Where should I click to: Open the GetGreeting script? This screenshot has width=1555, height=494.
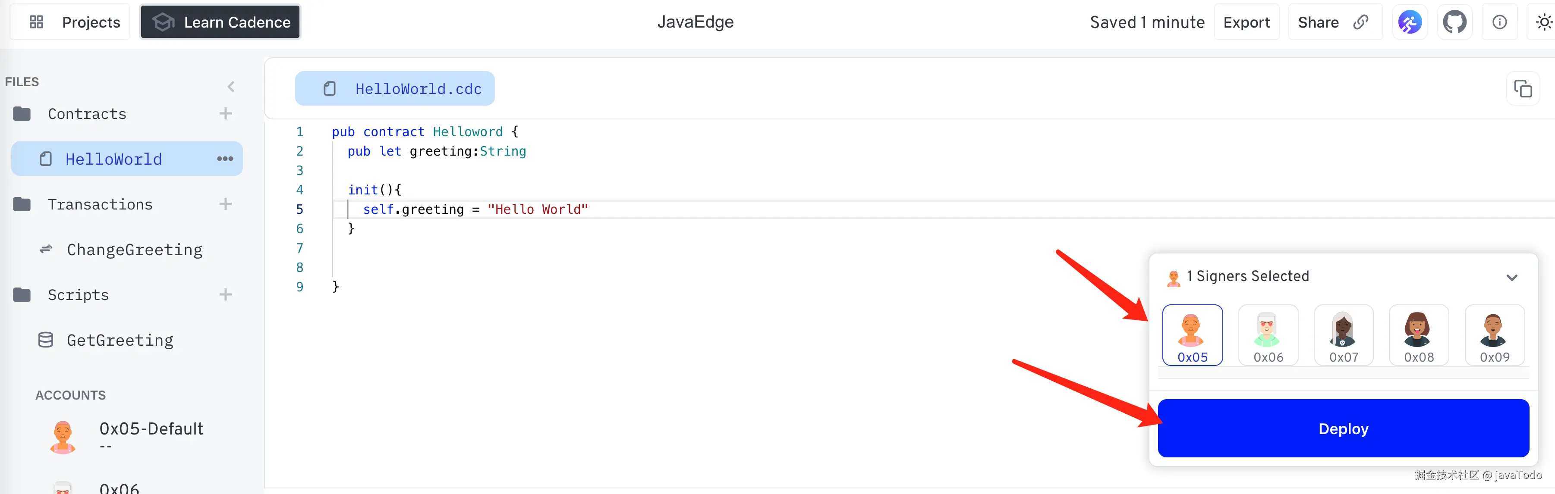[120, 340]
